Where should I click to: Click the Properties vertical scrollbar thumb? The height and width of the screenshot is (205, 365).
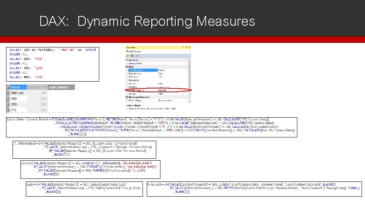pyautogui.click(x=189, y=74)
